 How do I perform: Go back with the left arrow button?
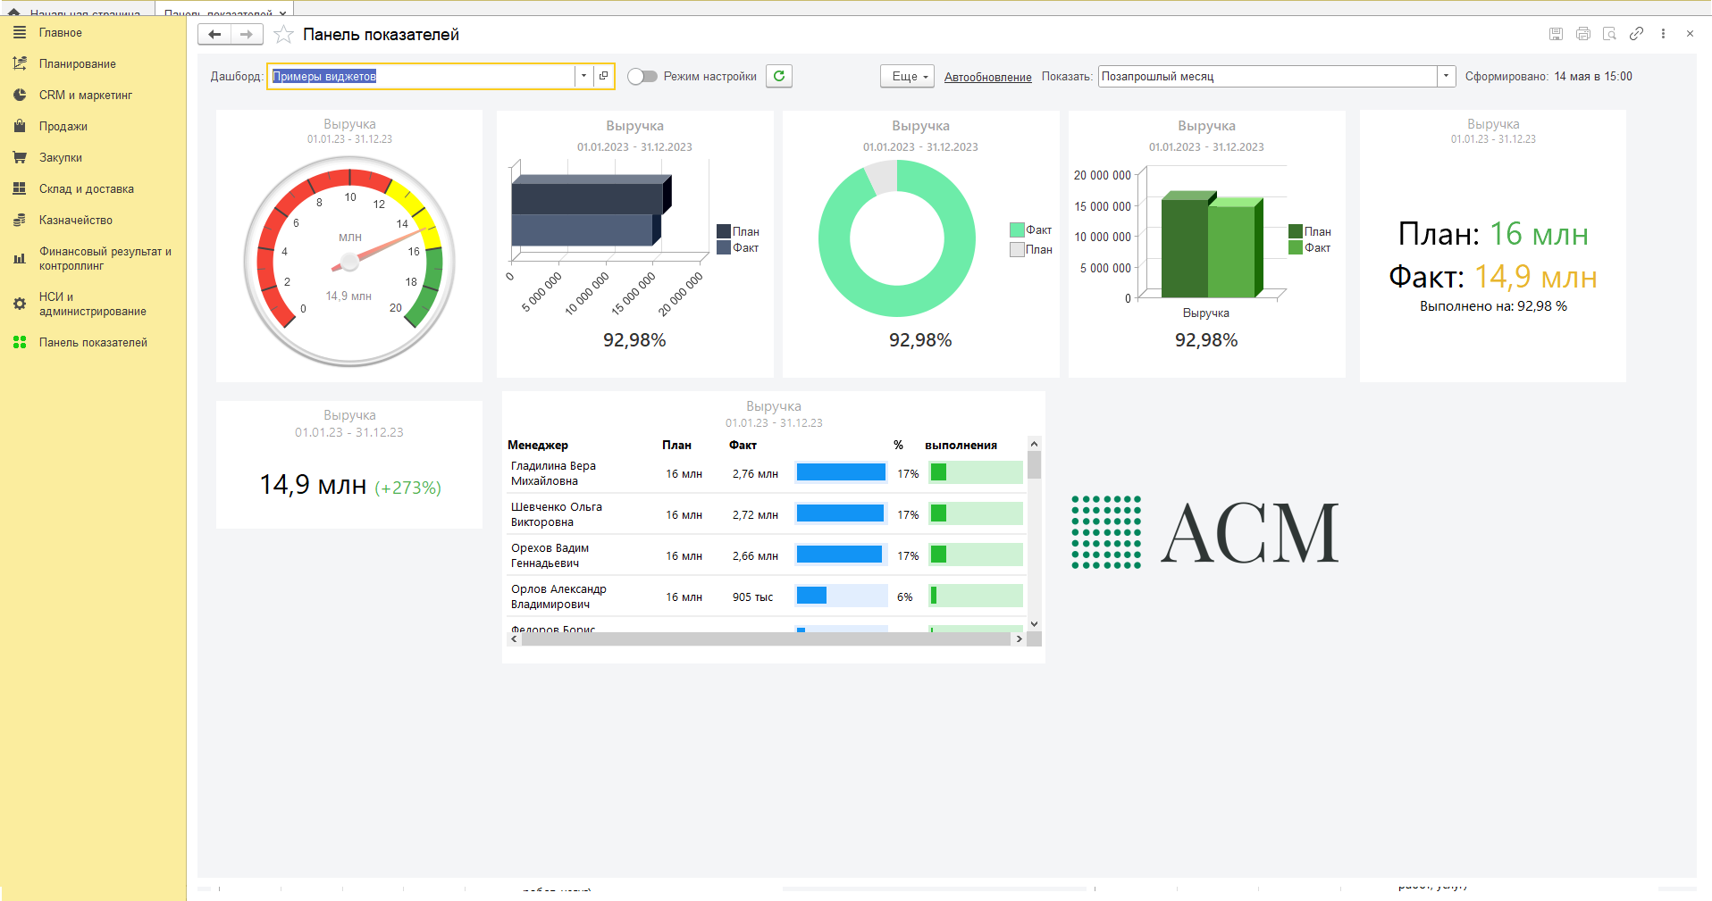click(x=214, y=34)
